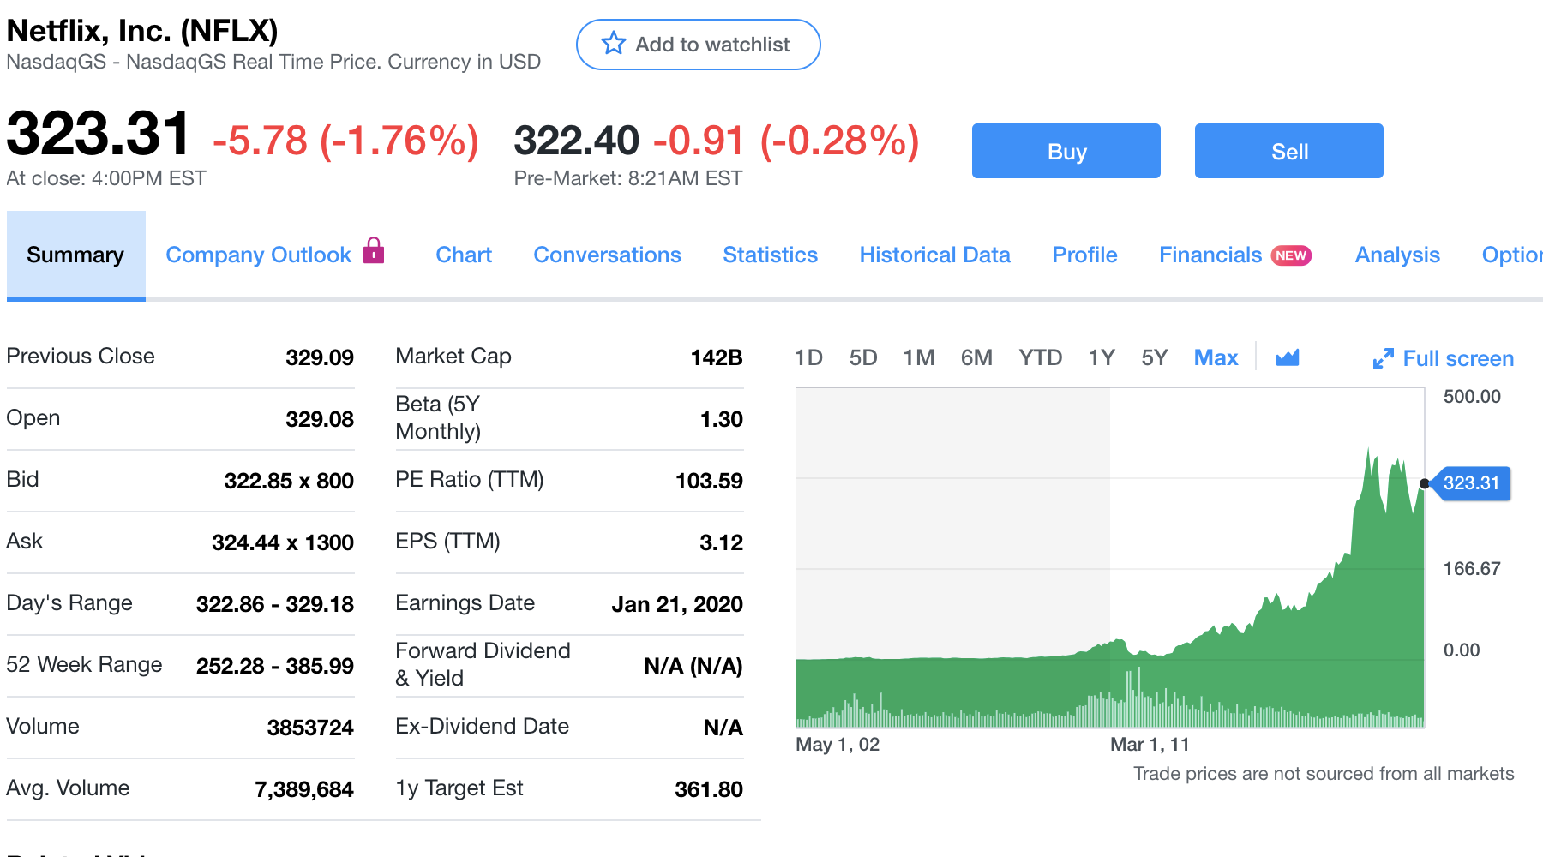Switch the chart type using the area chart icon

click(1288, 357)
